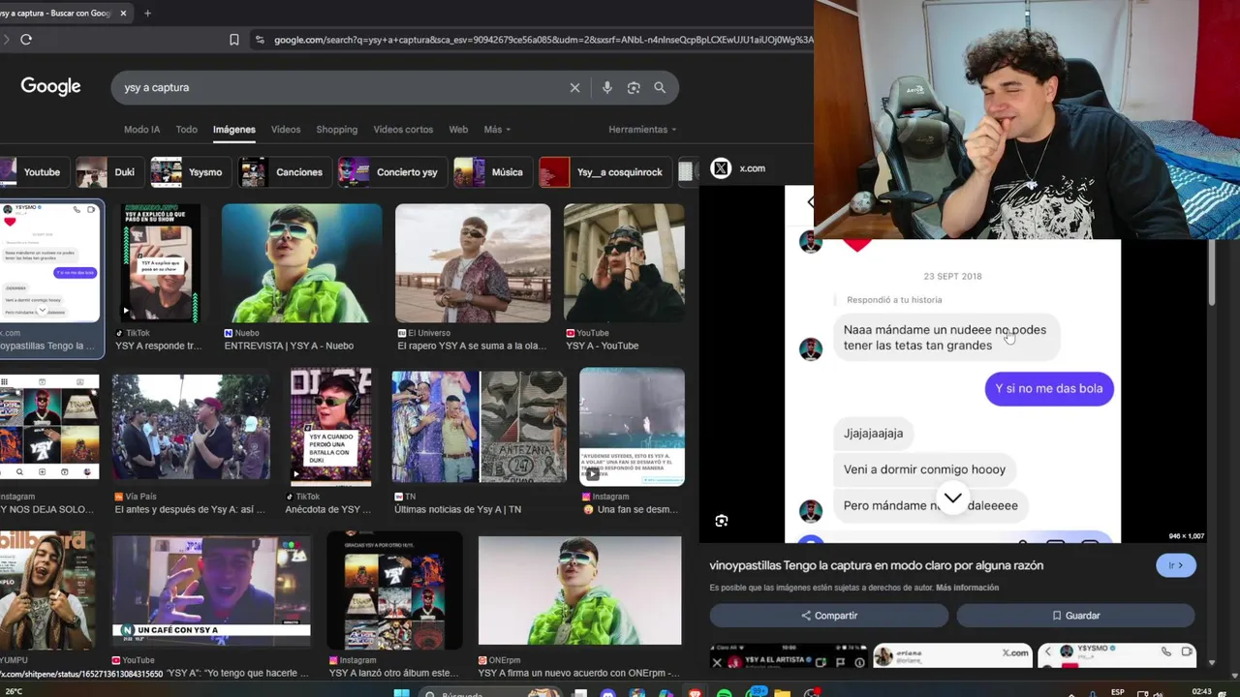The height and width of the screenshot is (697, 1240).
Task: Reload the page with the refresh icon
Action: pyautogui.click(x=26, y=40)
